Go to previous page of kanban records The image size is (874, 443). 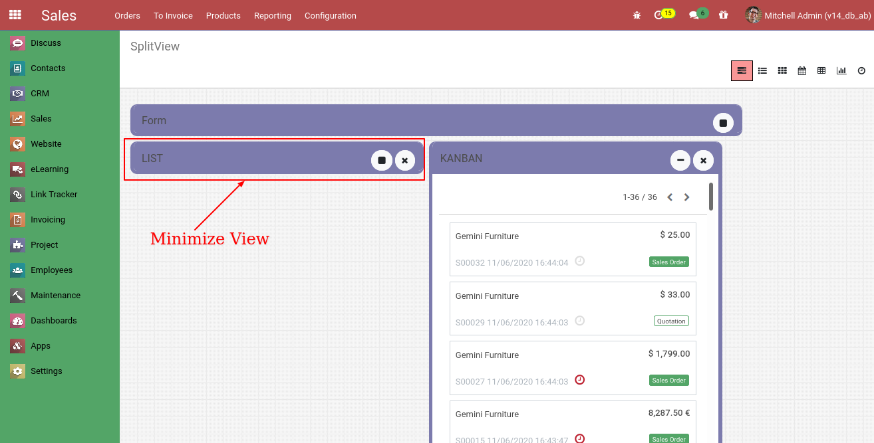point(669,197)
